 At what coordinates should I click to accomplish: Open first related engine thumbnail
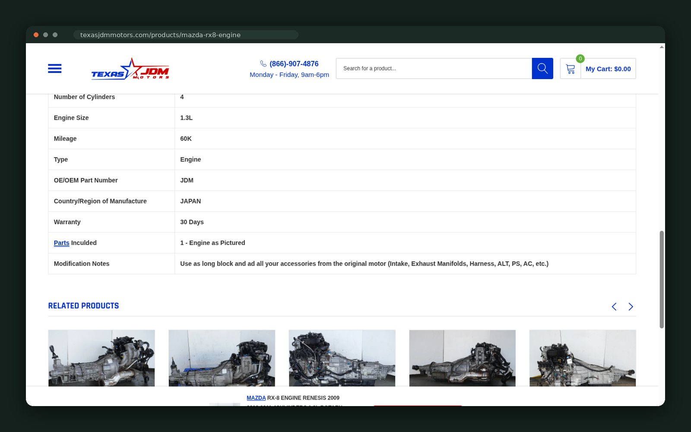(x=101, y=358)
